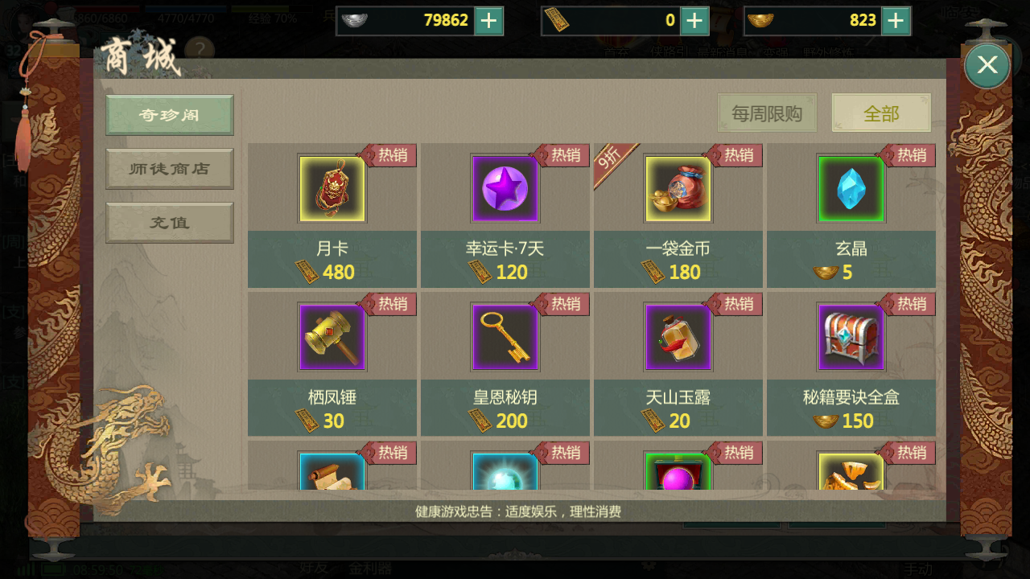Pick the 天山玉露 potion bottle icon

678,338
